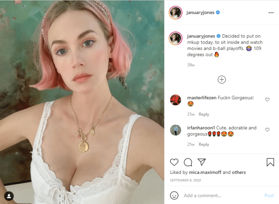Share post with the paper plane icon
This screenshot has height=204, width=279.
point(202,162)
